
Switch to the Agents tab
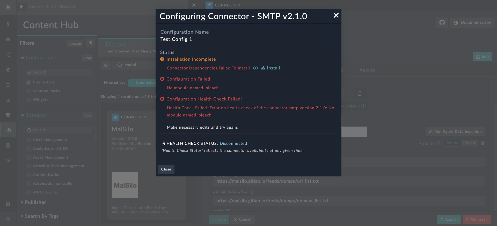(x=367, y=70)
